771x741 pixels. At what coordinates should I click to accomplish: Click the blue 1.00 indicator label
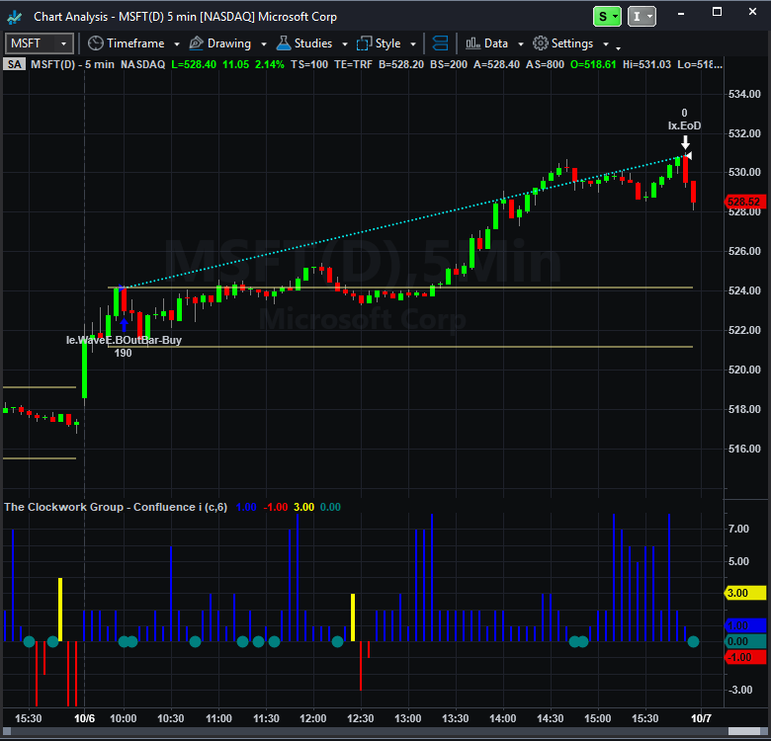pyautogui.click(x=745, y=625)
